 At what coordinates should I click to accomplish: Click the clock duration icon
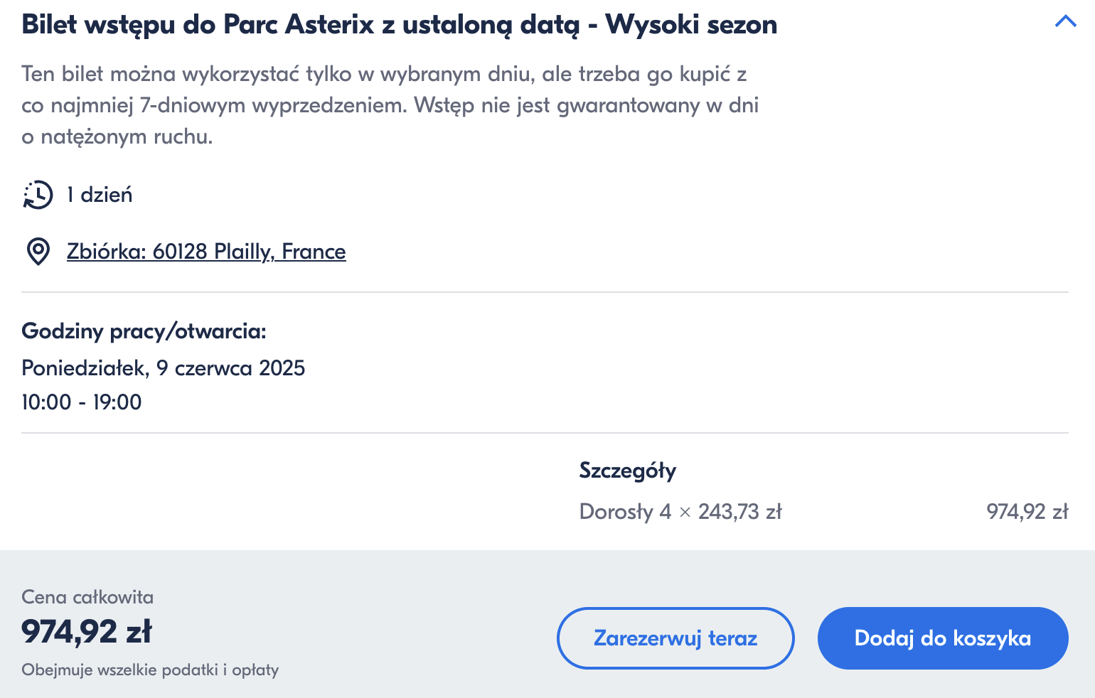38,195
